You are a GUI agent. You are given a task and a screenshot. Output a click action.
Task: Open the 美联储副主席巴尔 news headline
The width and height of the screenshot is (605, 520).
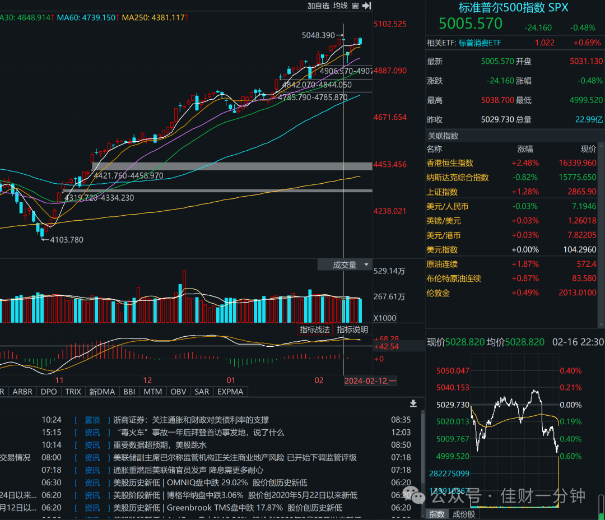click(235, 457)
